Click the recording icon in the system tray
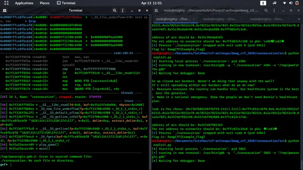 (x=275, y=3)
